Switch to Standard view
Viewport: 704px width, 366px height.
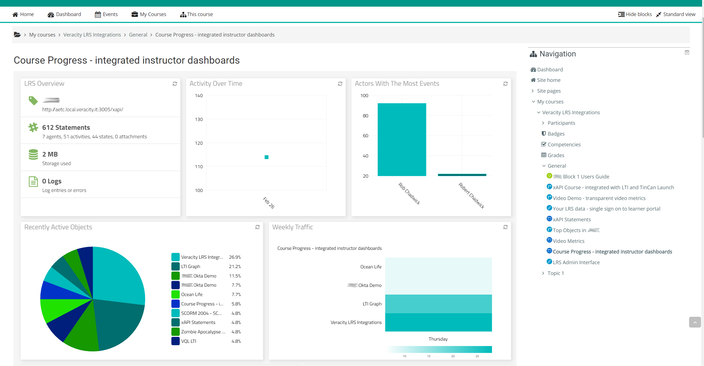point(676,14)
